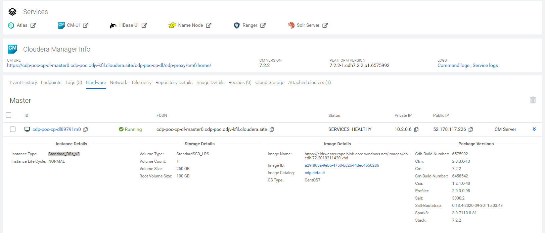Click the SERVICES_HEALTHY status text
Viewport: 545px width, 233px height.
(x=350, y=129)
